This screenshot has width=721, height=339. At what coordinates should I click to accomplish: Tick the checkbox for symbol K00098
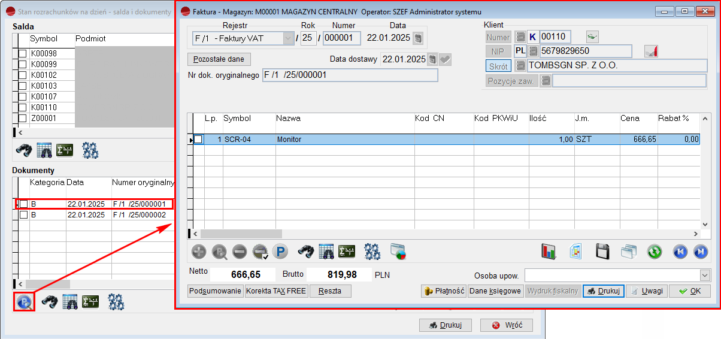click(x=23, y=54)
